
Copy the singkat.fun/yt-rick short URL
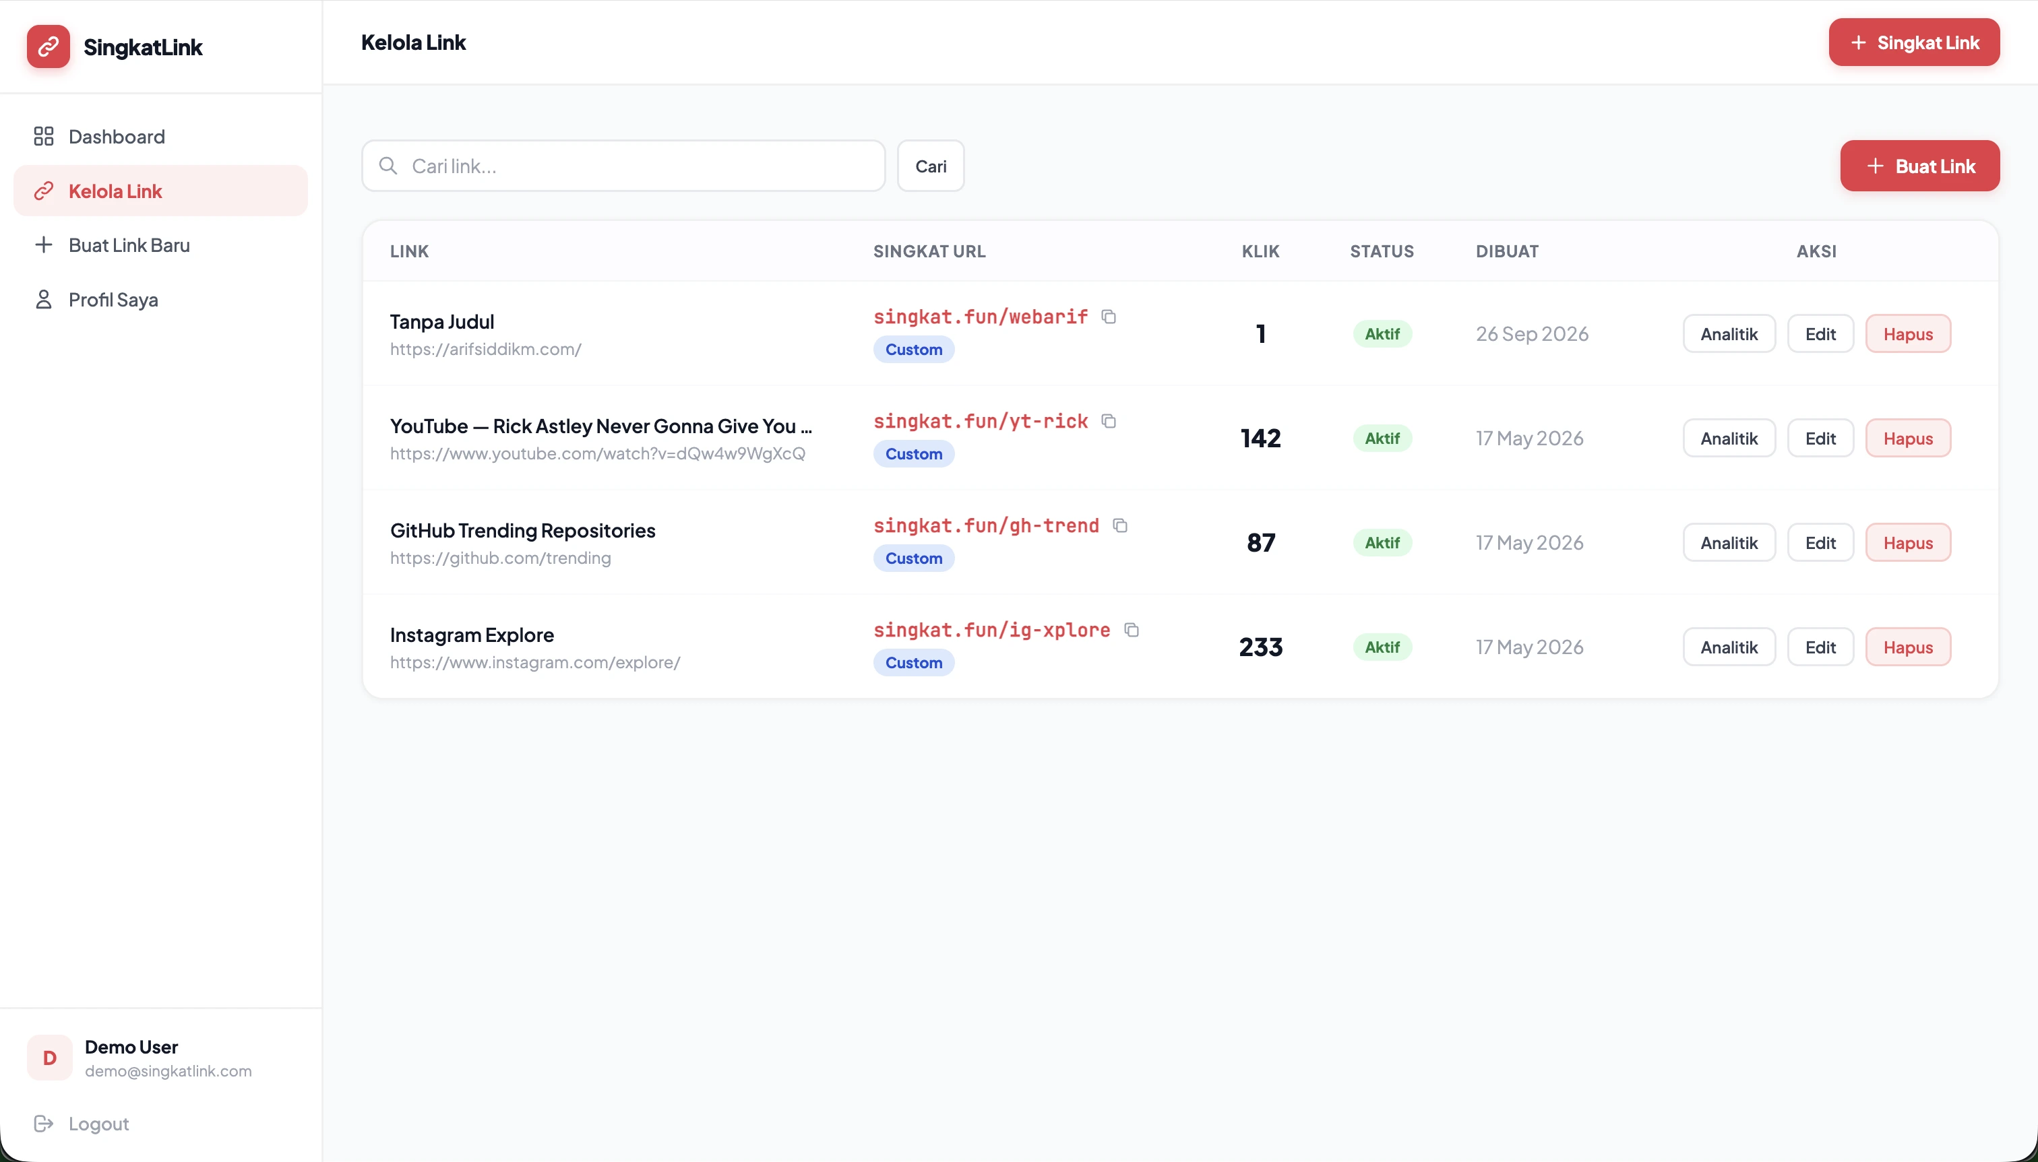click(x=1108, y=422)
